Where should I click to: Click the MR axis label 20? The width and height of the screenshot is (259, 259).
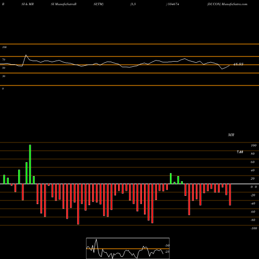[253, 179]
